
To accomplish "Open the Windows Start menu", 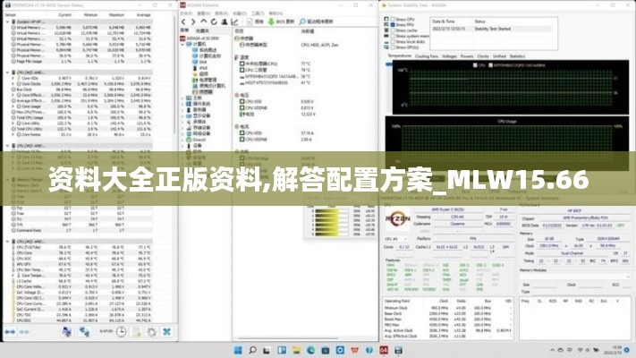I will [x=238, y=350].
